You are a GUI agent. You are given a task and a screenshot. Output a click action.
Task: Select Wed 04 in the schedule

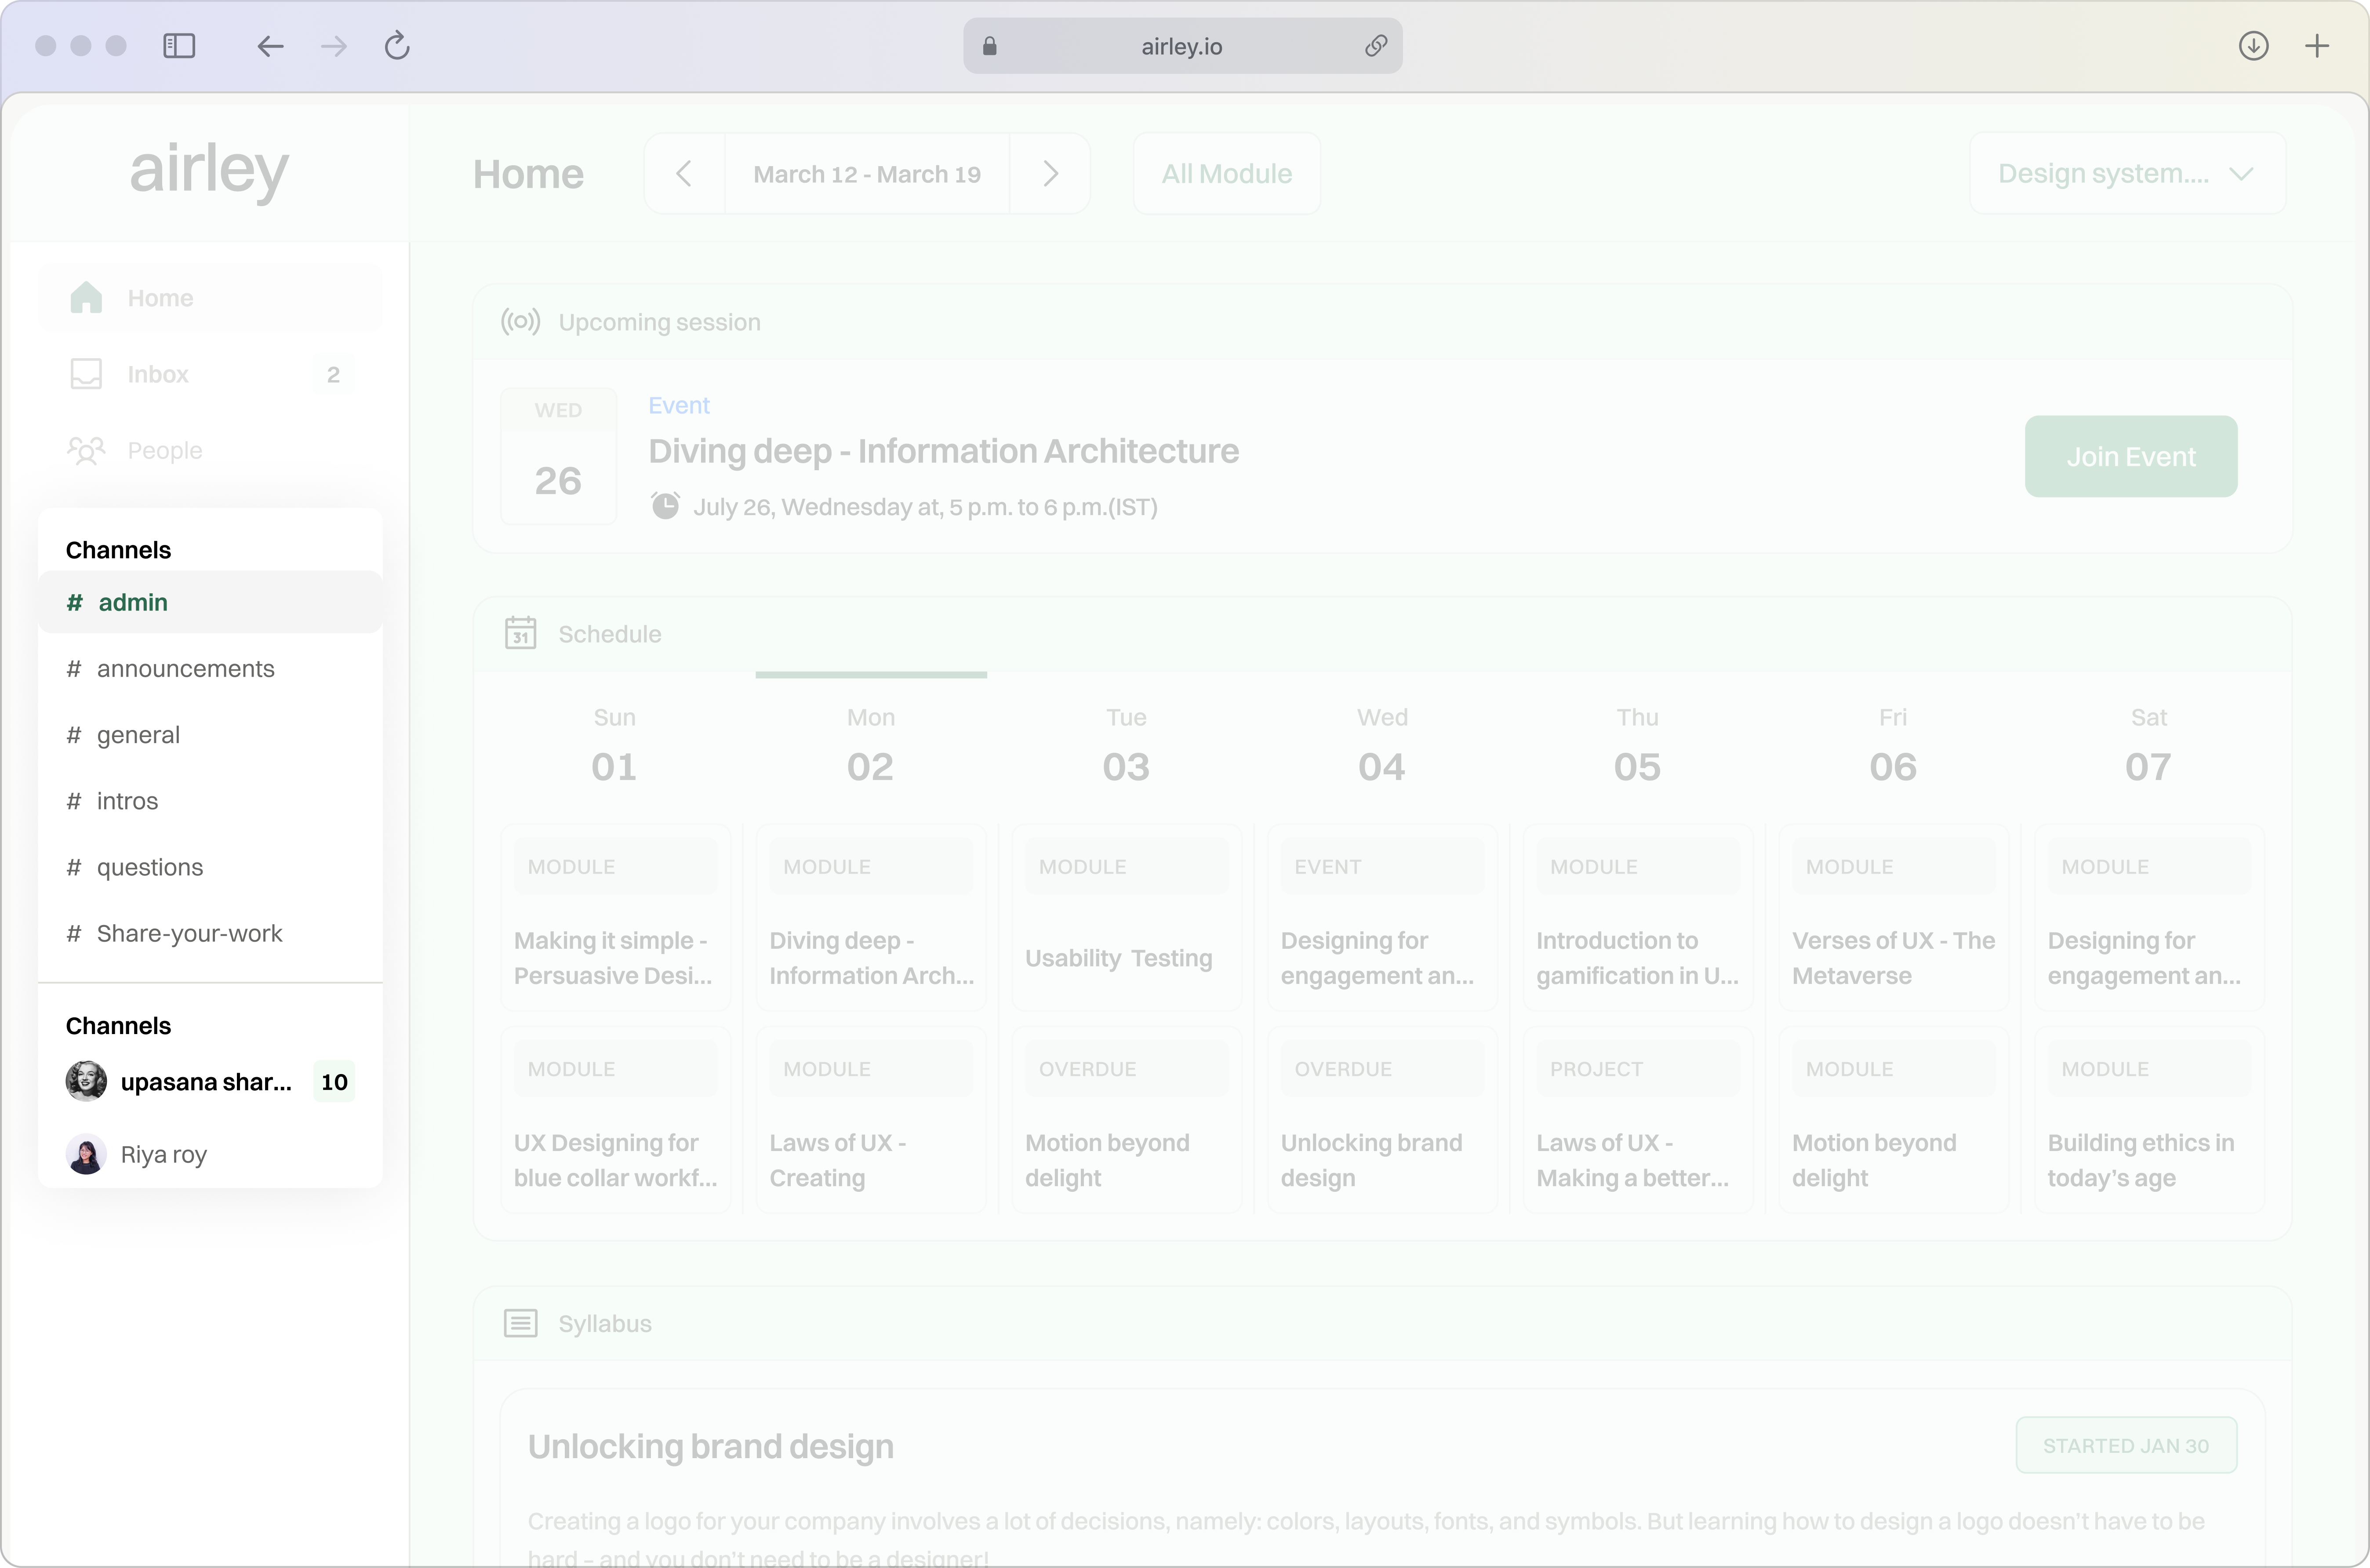tap(1382, 746)
